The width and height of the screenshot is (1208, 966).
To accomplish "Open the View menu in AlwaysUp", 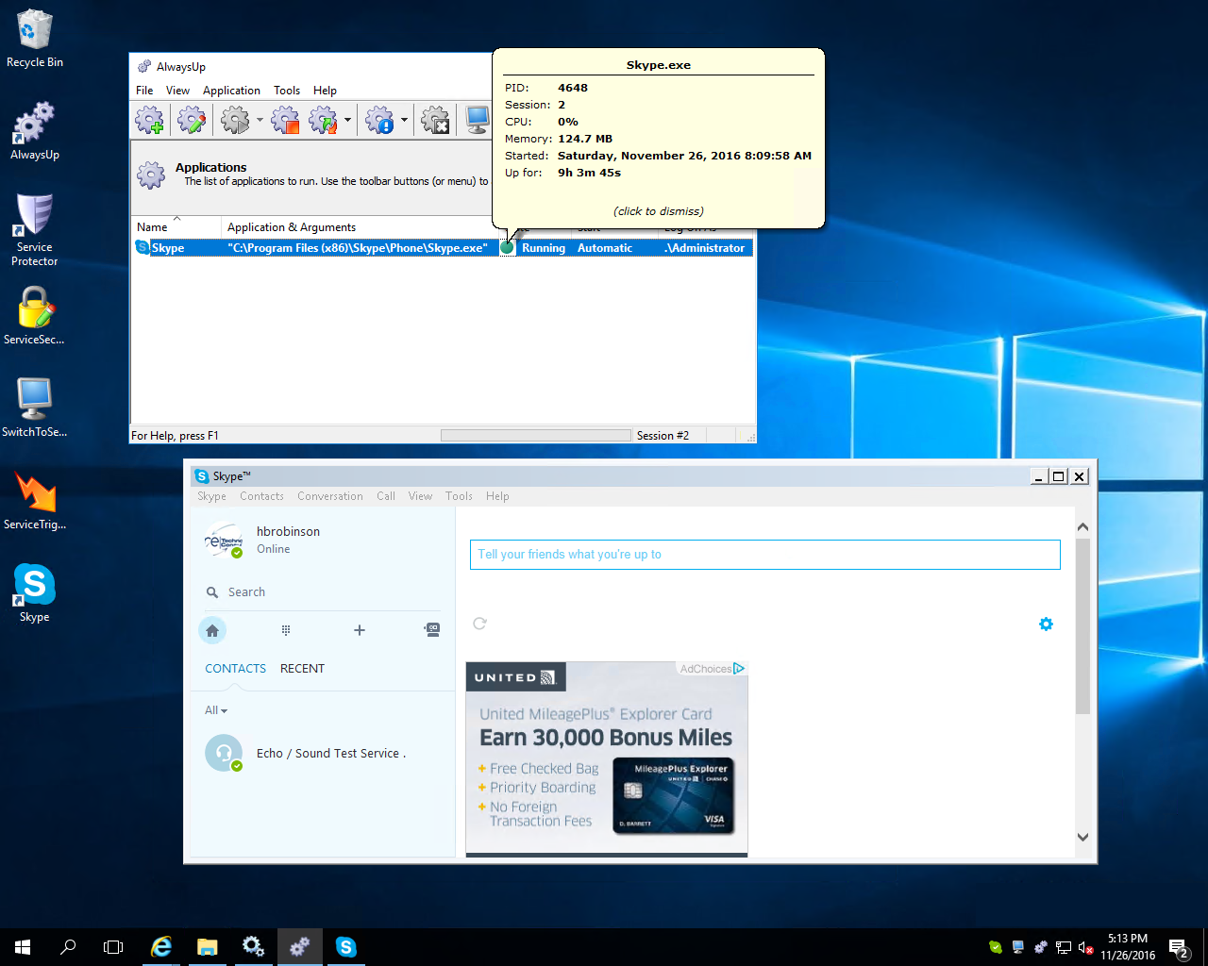I will 177,91.
